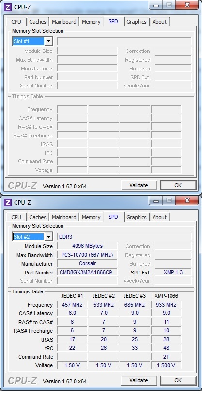
Task: Click the JEDEC #2 column header
Action: tap(104, 296)
